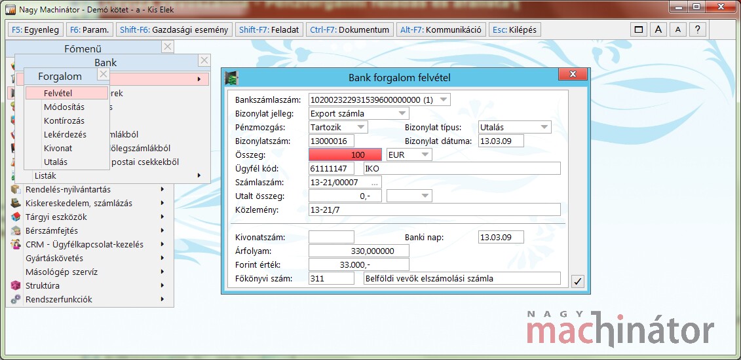Close the Bank submenu panel

(x=204, y=60)
